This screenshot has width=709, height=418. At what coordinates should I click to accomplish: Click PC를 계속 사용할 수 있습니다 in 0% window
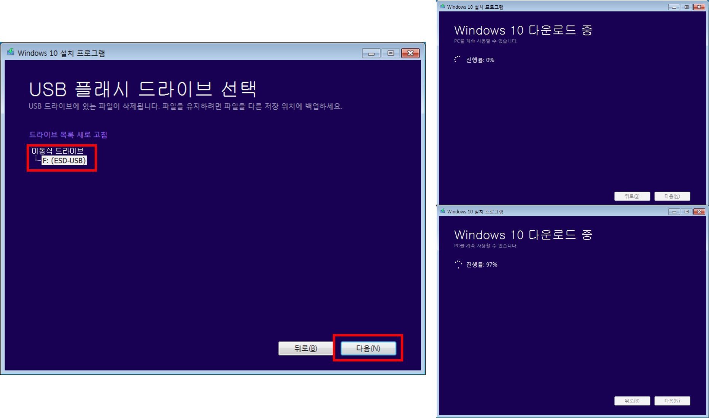point(486,41)
